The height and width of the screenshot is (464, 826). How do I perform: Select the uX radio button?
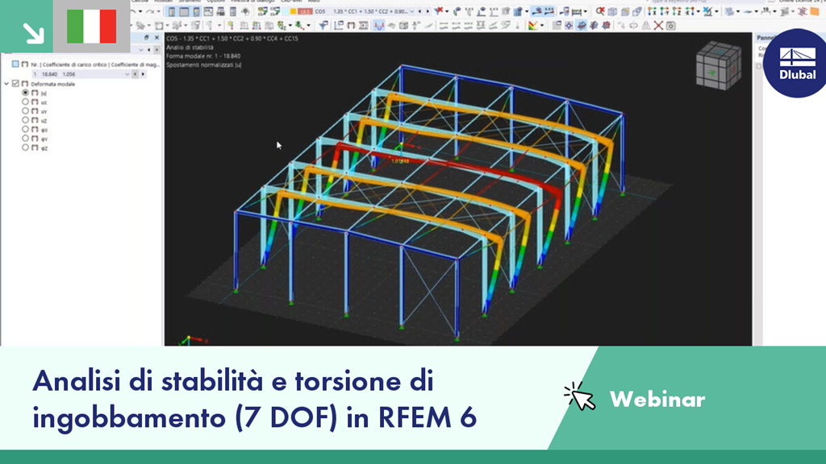pos(25,102)
